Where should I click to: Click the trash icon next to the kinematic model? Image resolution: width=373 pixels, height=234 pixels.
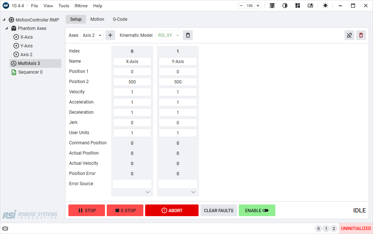(188, 35)
